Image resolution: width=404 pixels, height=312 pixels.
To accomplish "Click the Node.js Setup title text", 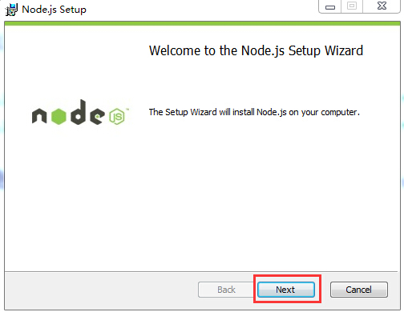I will [54, 10].
